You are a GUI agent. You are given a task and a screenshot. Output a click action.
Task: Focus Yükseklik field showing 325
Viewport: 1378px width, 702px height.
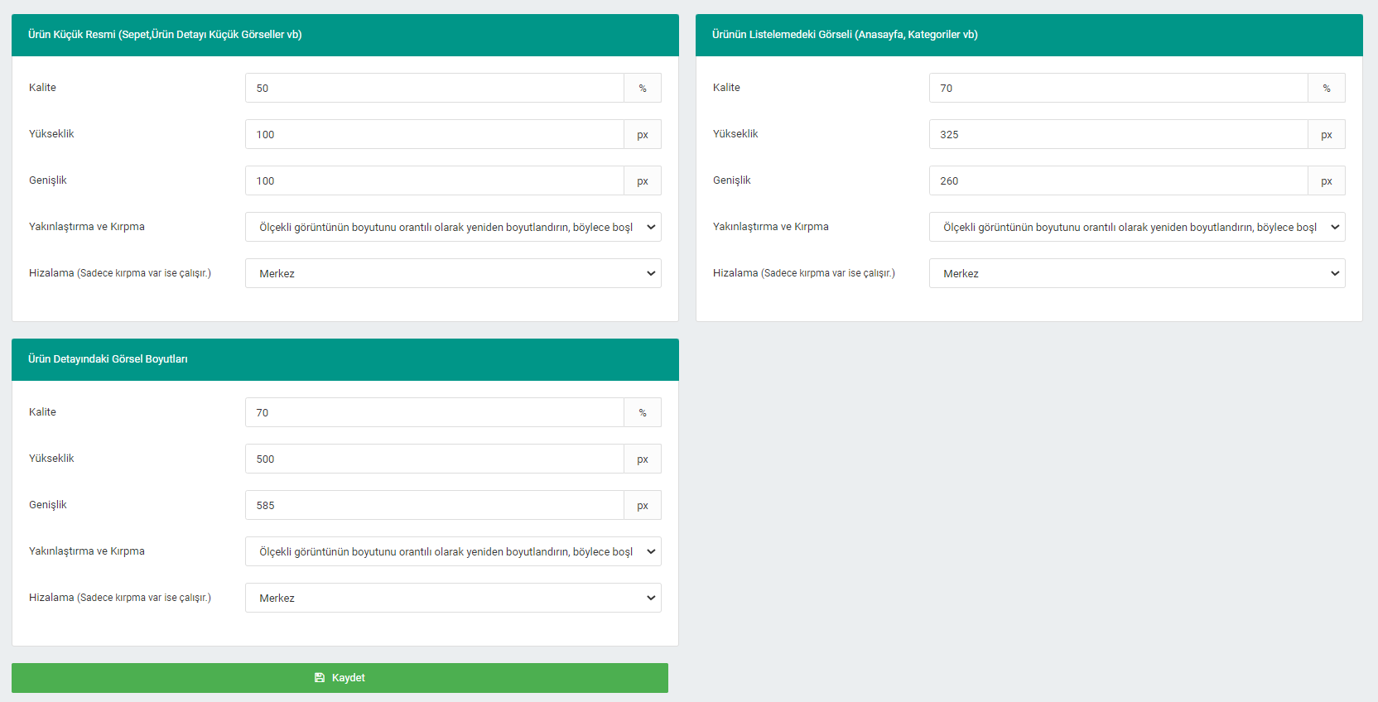pyautogui.click(x=1119, y=134)
